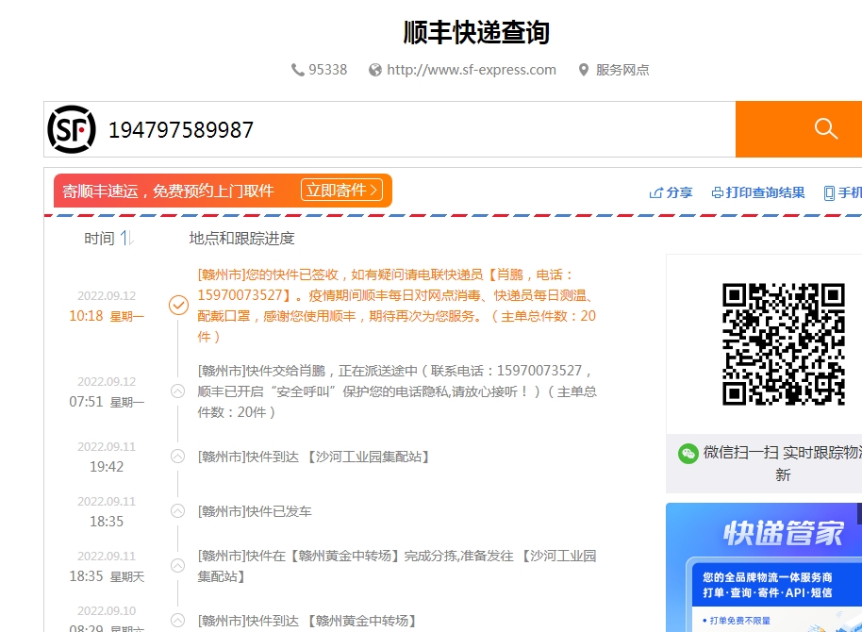
Task: Click the status circle icon for 07:51 entry
Action: click(x=177, y=391)
